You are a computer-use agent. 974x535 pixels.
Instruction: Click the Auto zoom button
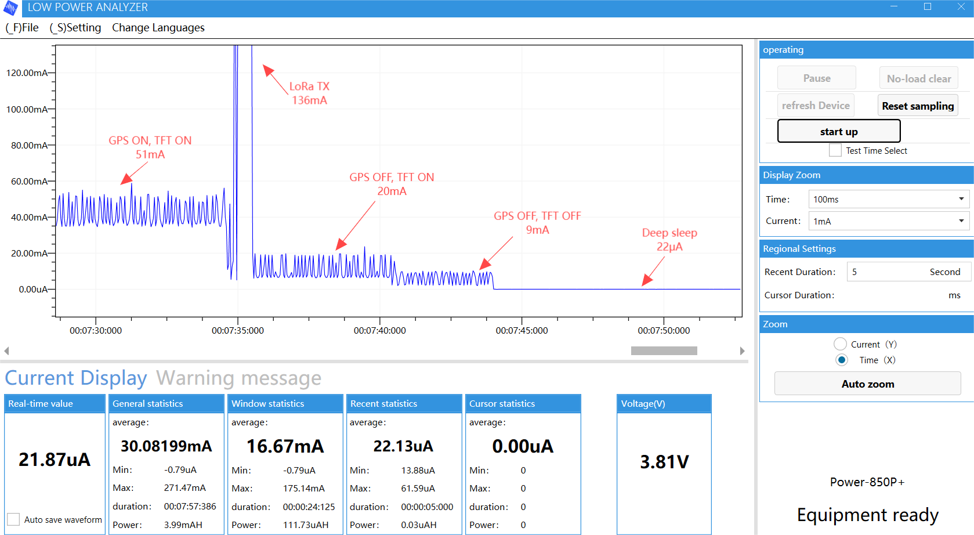pyautogui.click(x=867, y=384)
